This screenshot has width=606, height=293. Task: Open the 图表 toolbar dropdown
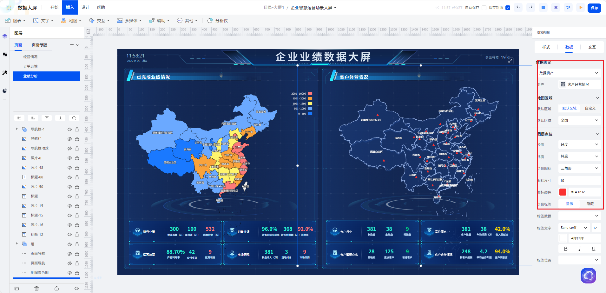coord(15,21)
